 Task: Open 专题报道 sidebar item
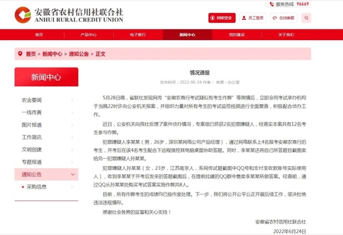click(x=46, y=162)
